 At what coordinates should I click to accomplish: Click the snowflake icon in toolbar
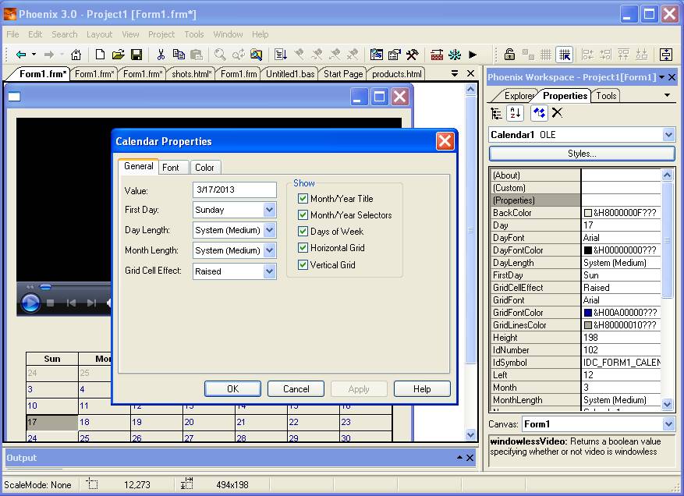[455, 55]
